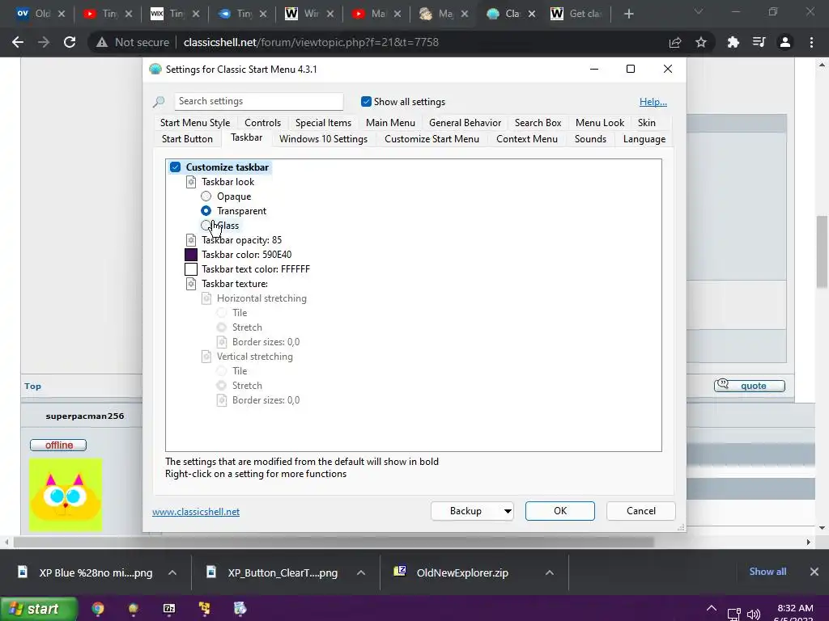
Task: Click the browser address bar URL
Action: [311, 42]
